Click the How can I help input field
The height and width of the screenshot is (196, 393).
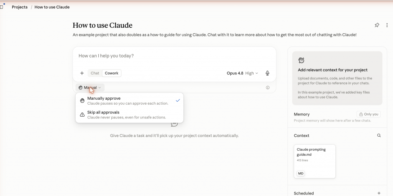[x=175, y=56]
